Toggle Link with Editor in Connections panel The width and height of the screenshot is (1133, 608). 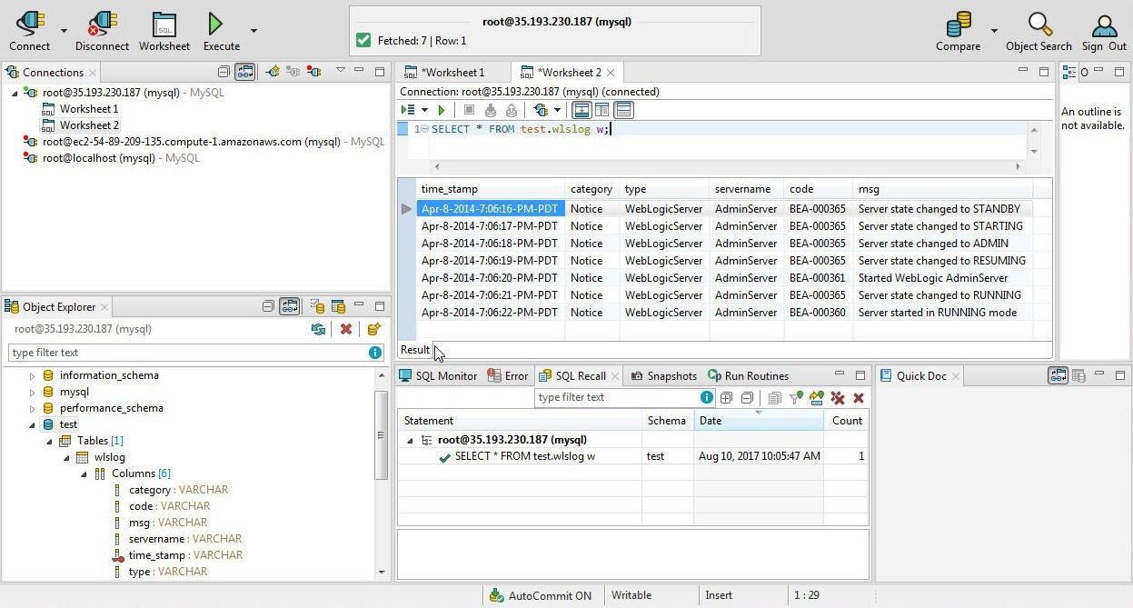(x=244, y=72)
